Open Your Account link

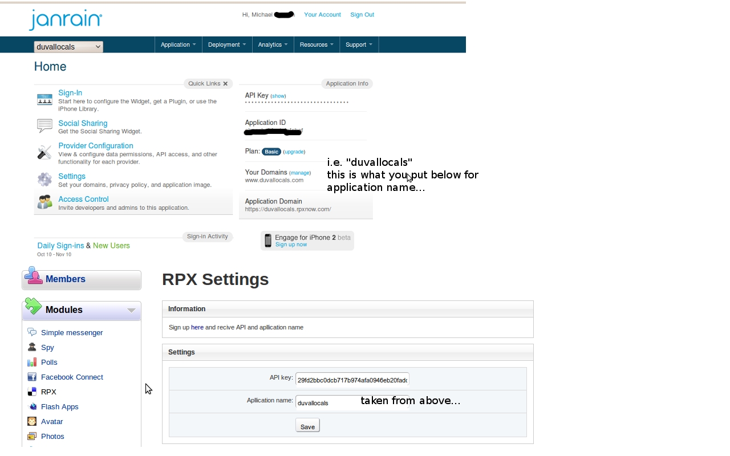tap(322, 15)
